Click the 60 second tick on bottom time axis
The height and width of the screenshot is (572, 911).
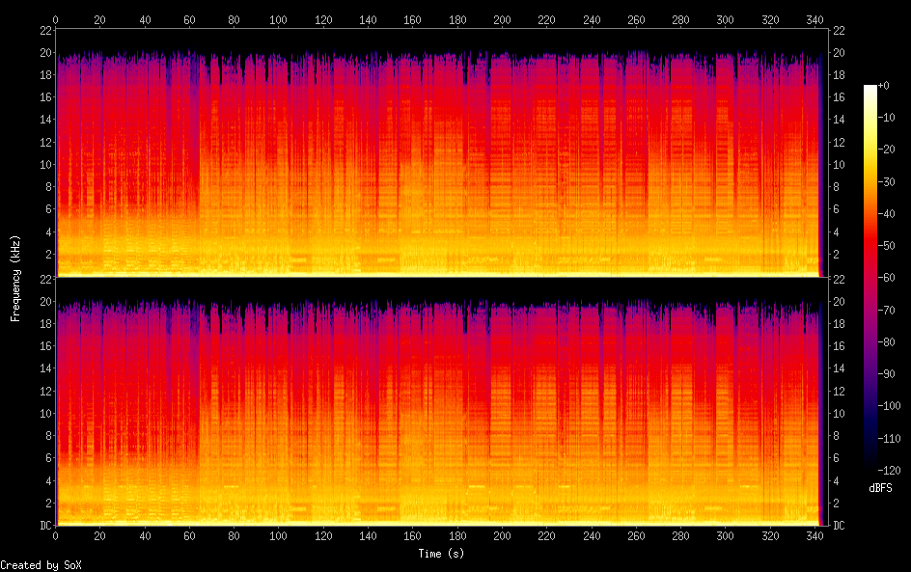click(189, 536)
